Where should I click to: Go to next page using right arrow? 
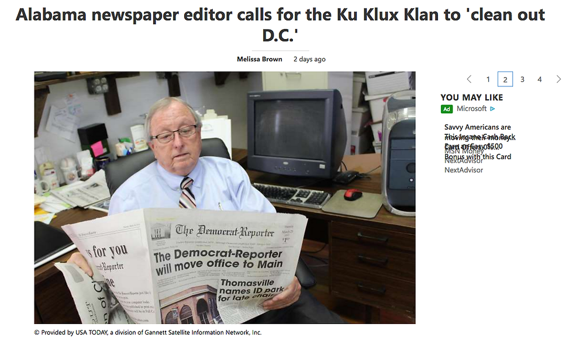(558, 79)
